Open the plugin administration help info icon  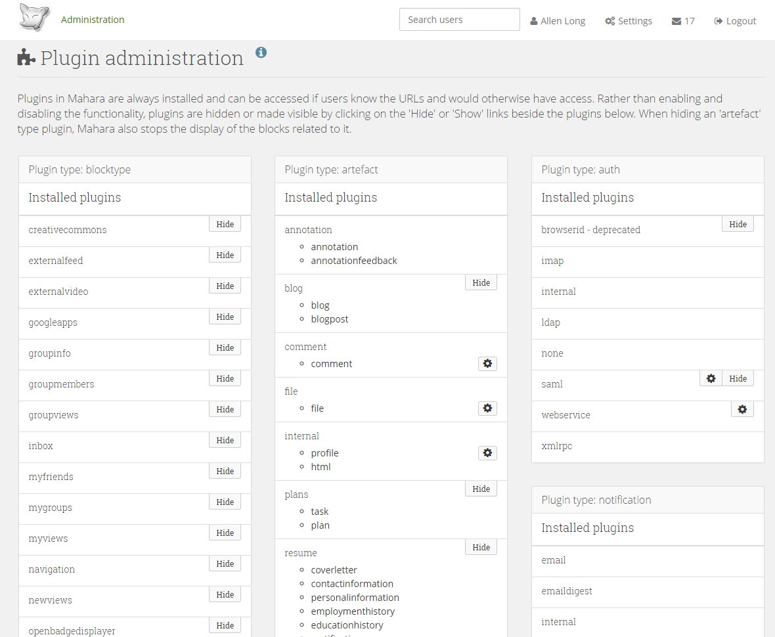pyautogui.click(x=261, y=53)
